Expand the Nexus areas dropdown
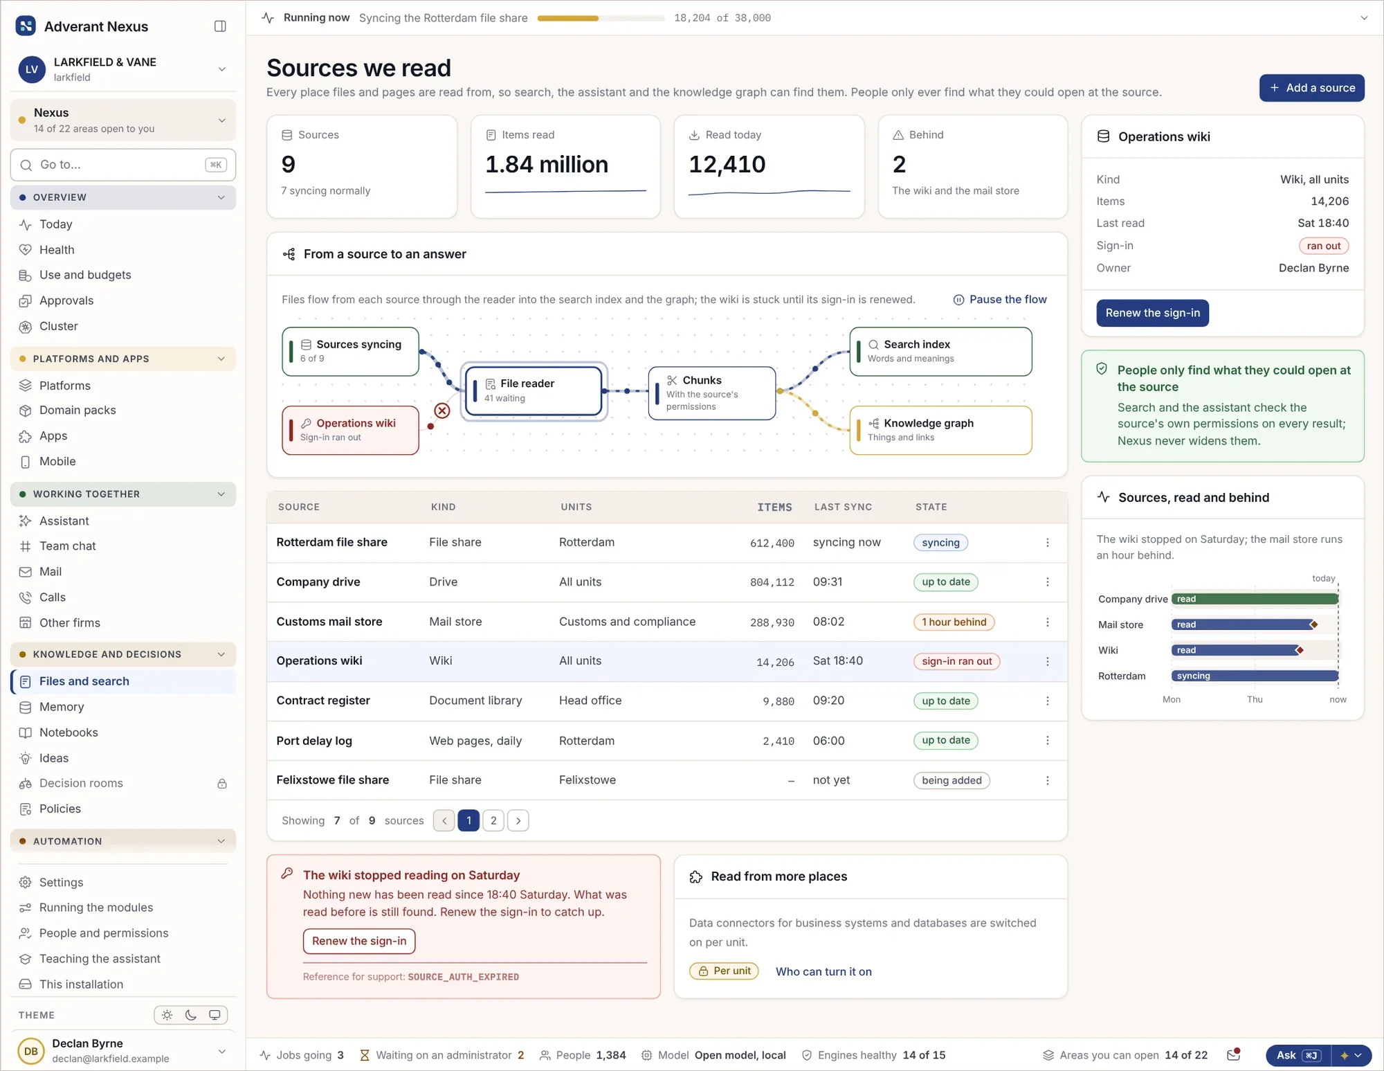Screen dimensions: 1384x1071 [222, 120]
